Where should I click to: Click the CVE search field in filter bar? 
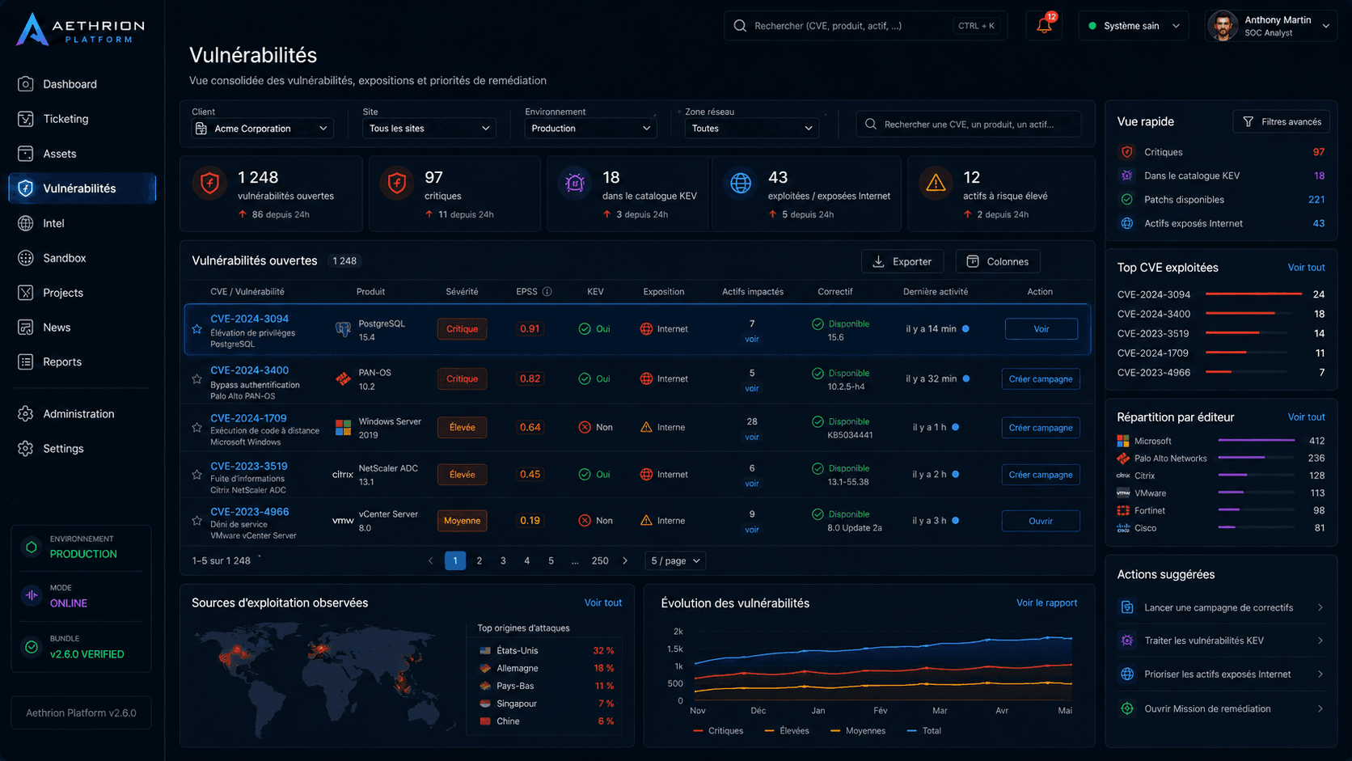[969, 125]
